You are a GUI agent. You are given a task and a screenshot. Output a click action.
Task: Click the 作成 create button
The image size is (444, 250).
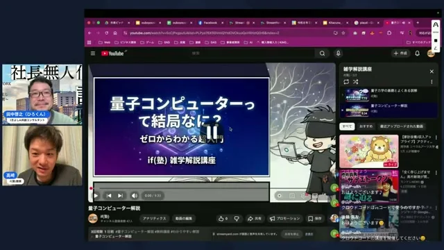[x=401, y=53]
